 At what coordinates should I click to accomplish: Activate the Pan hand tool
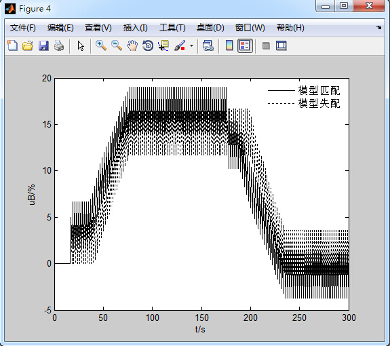coord(132,45)
